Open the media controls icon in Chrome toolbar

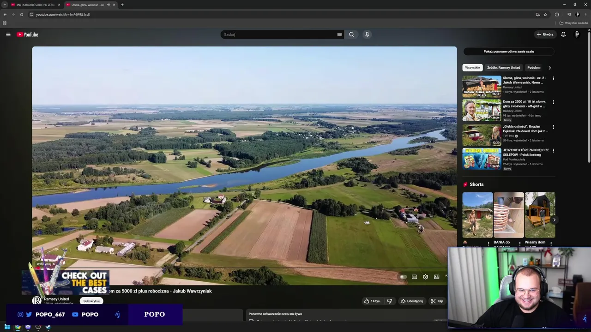pyautogui.click(x=569, y=14)
